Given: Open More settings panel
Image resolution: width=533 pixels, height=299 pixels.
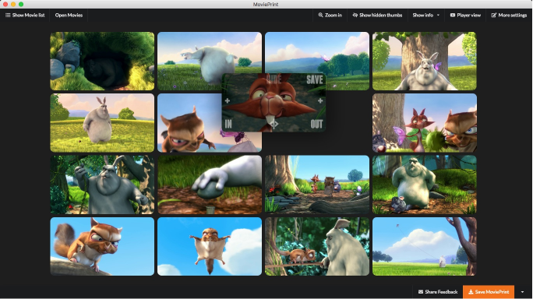Looking at the screenshot, I should coord(509,15).
